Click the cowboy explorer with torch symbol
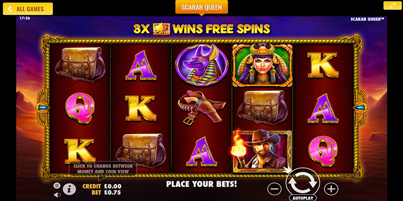Viewport: 403px width, 201px height. (262, 151)
